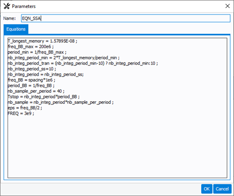The width and height of the screenshot is (234, 196).
Task: Click the line 'Tstop = nb_integ_period*period_BB ;'
Action: pyautogui.click(x=43, y=97)
